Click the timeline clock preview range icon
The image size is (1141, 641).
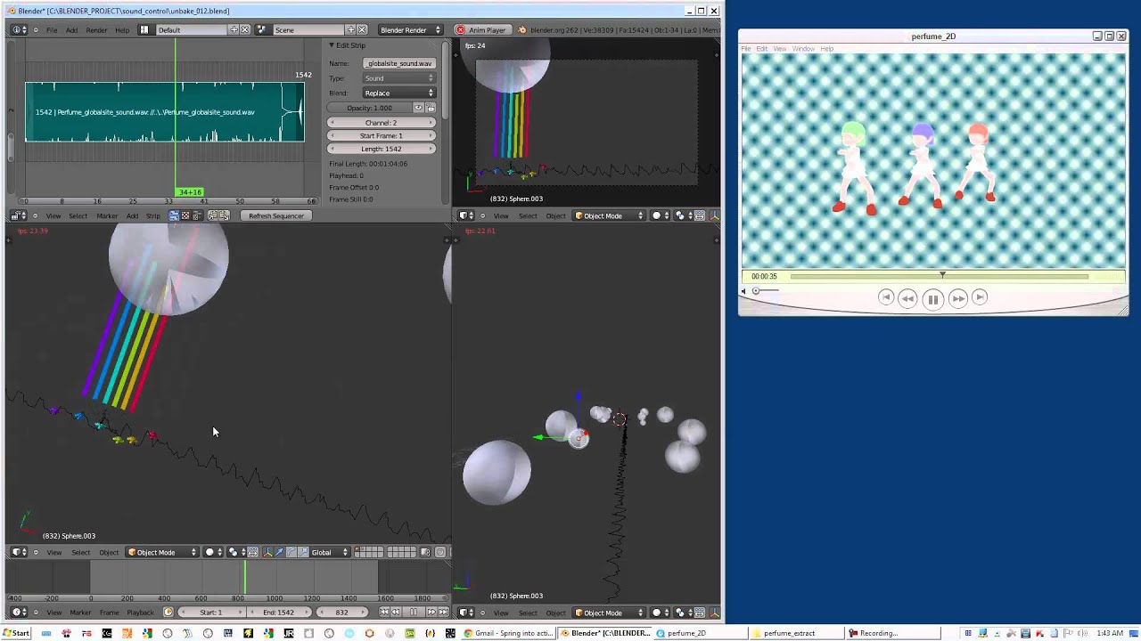[168, 612]
